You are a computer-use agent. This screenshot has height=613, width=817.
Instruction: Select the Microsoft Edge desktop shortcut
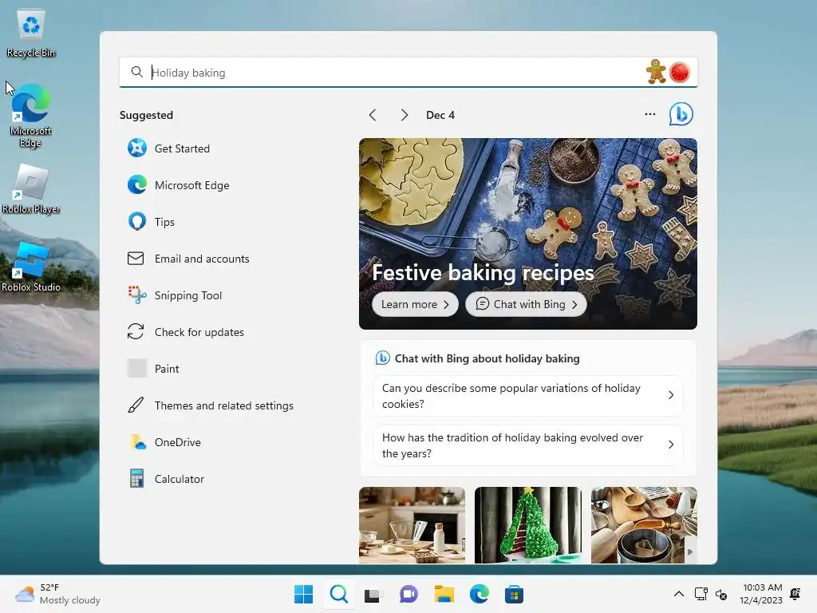click(x=31, y=116)
